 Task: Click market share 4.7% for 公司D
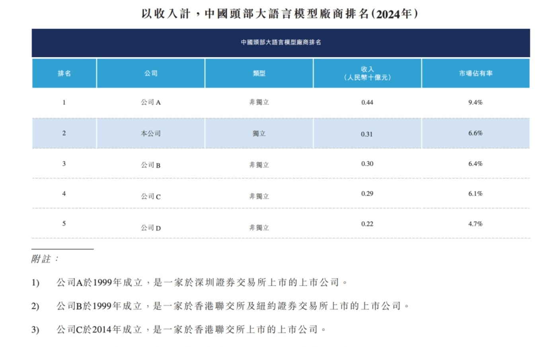(476, 224)
